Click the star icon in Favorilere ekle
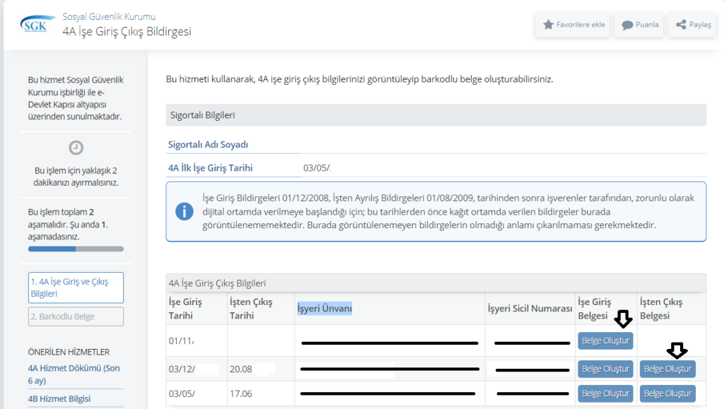Image resolution: width=724 pixels, height=409 pixels. click(548, 25)
